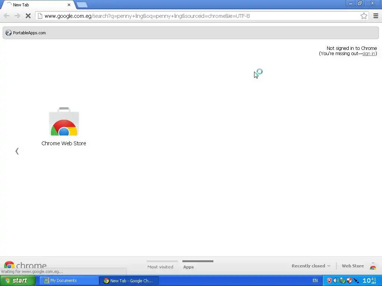Open the volume tray icon
The height and width of the screenshot is (286, 382).
point(336,280)
